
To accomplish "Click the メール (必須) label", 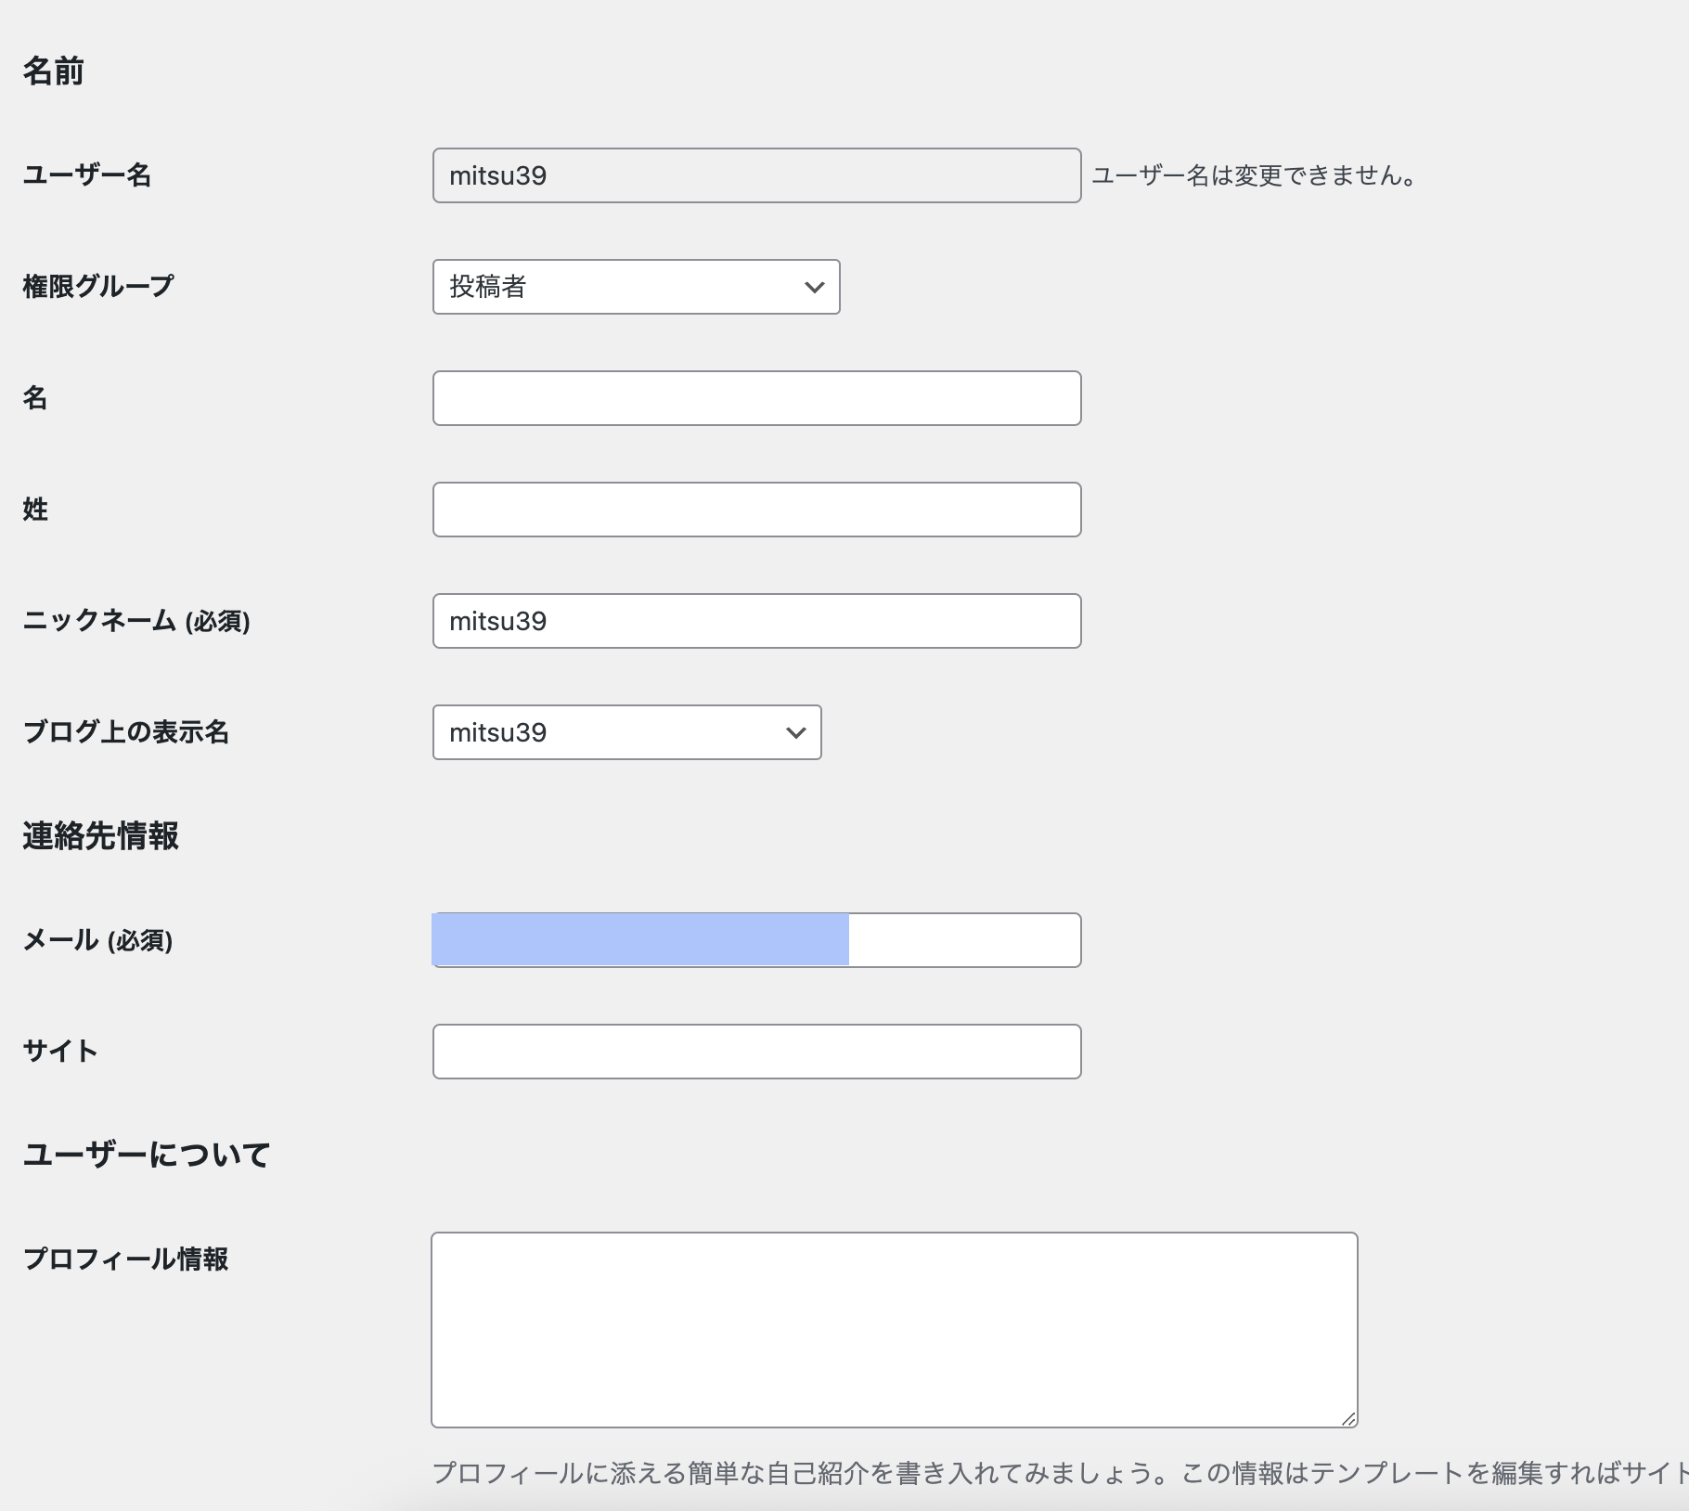I will tap(97, 940).
